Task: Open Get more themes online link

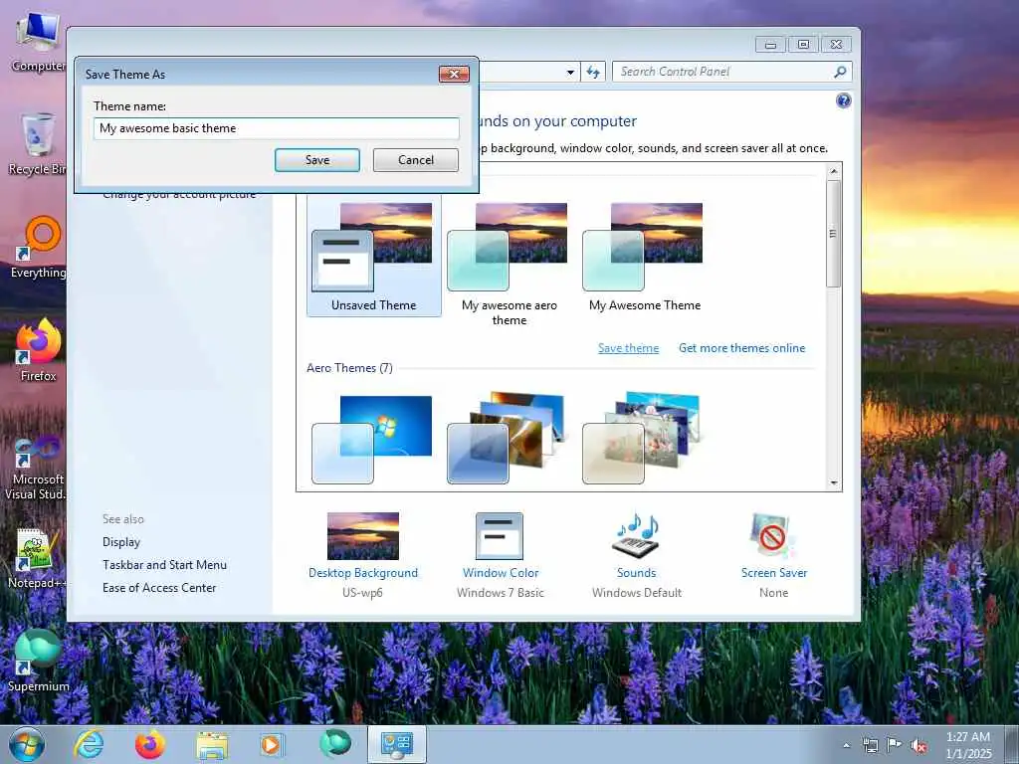Action: [x=741, y=348]
